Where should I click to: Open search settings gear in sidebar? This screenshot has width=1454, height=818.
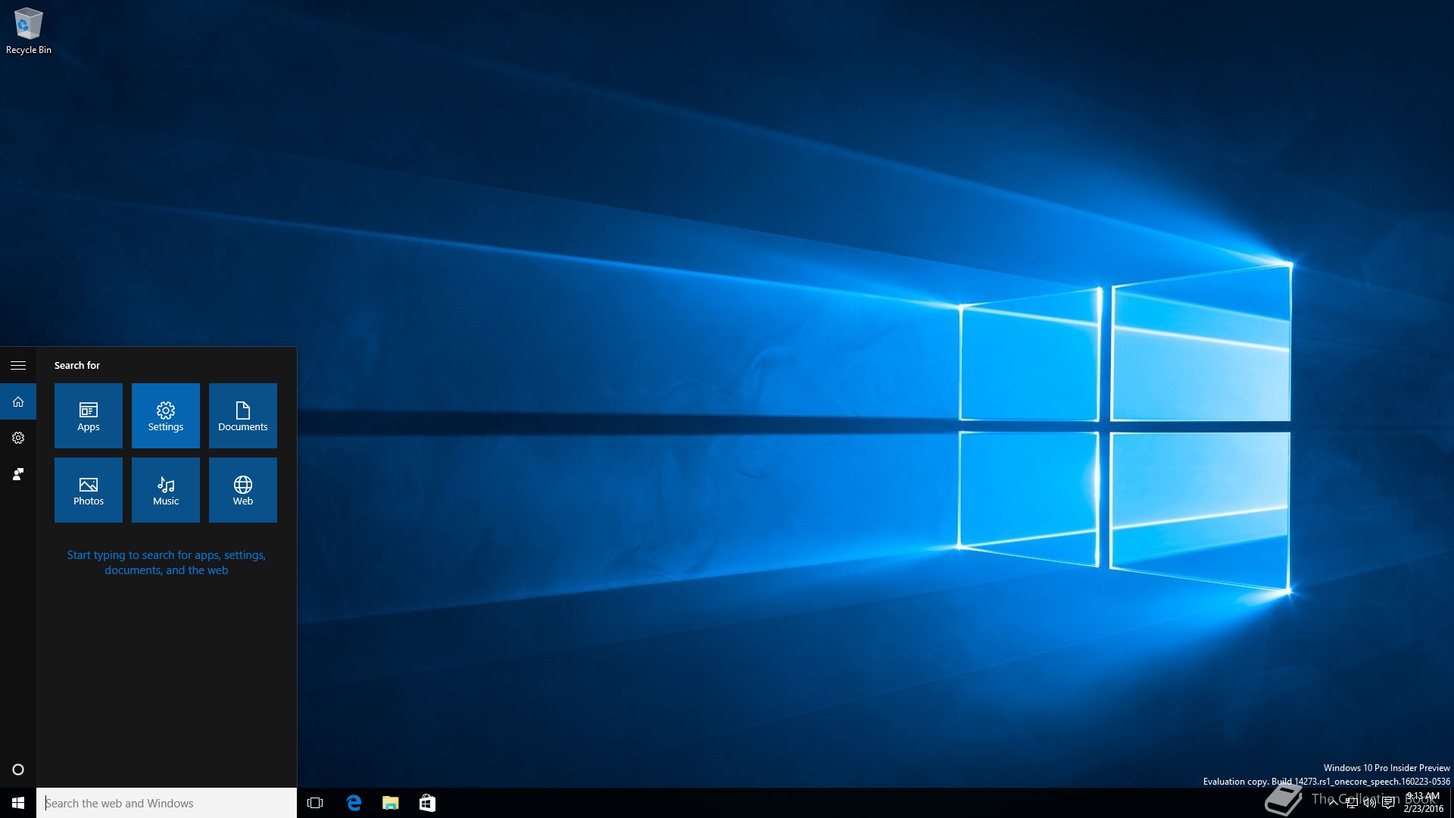(18, 438)
